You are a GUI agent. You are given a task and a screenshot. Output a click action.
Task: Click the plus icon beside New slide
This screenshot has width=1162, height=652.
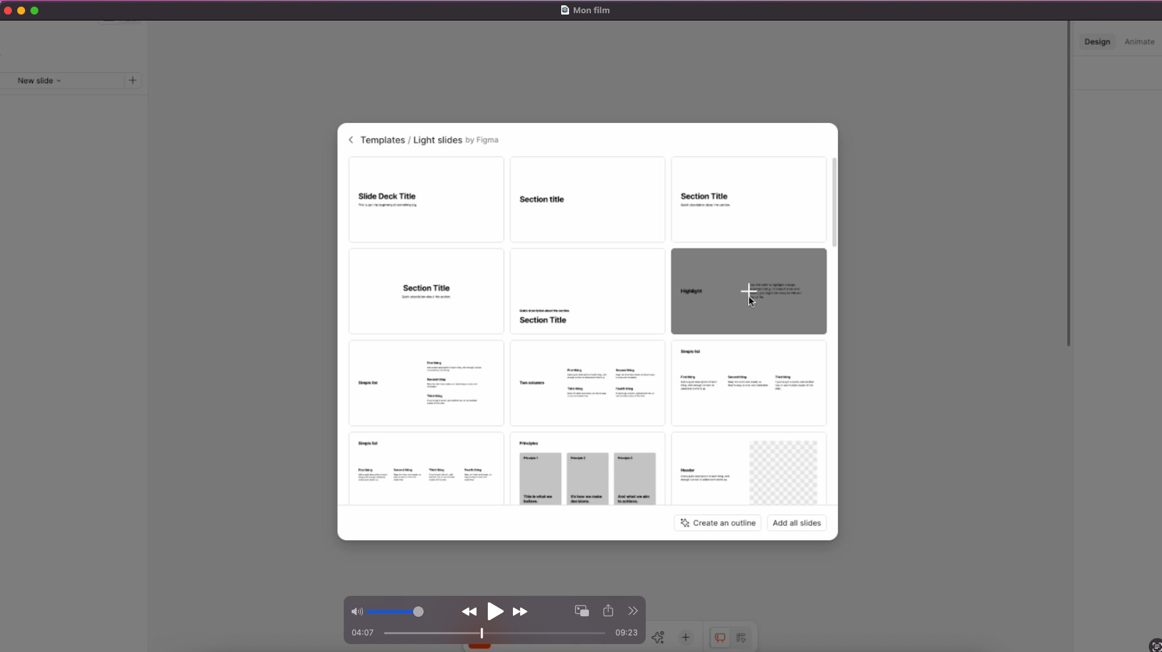pos(133,81)
